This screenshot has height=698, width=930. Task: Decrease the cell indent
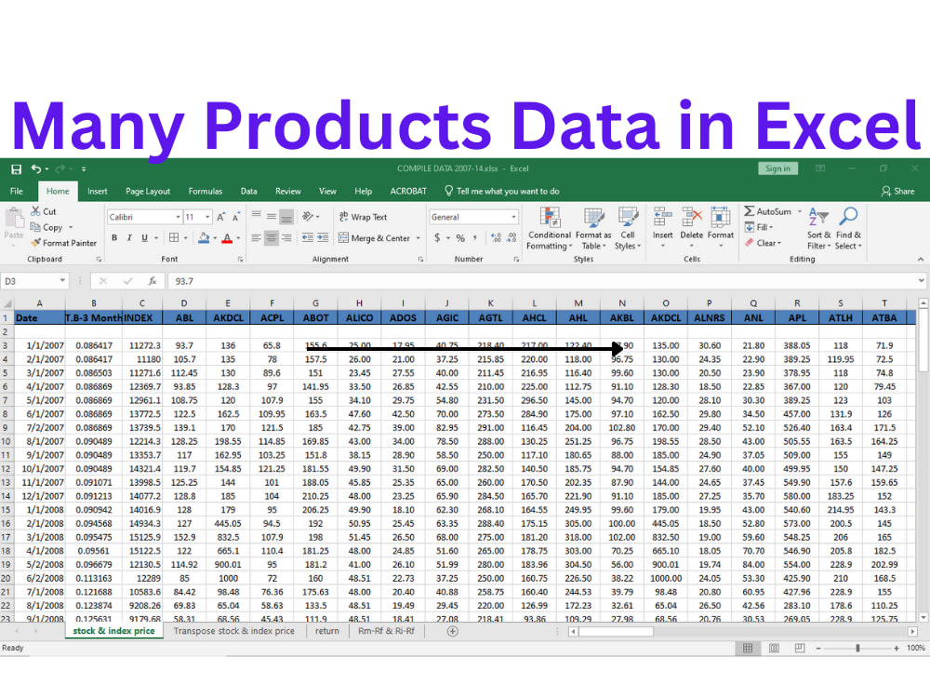click(307, 238)
